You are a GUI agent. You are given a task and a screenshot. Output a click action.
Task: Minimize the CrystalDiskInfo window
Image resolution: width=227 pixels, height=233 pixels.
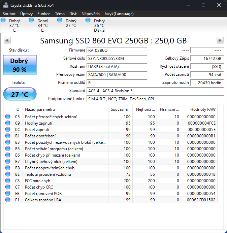(188, 5)
